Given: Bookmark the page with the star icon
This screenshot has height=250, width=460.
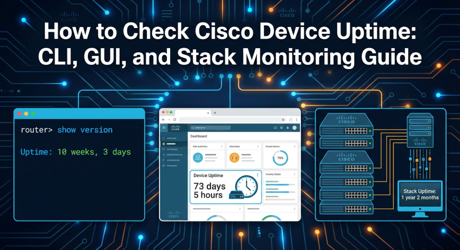Looking at the screenshot, I should point(283,120).
